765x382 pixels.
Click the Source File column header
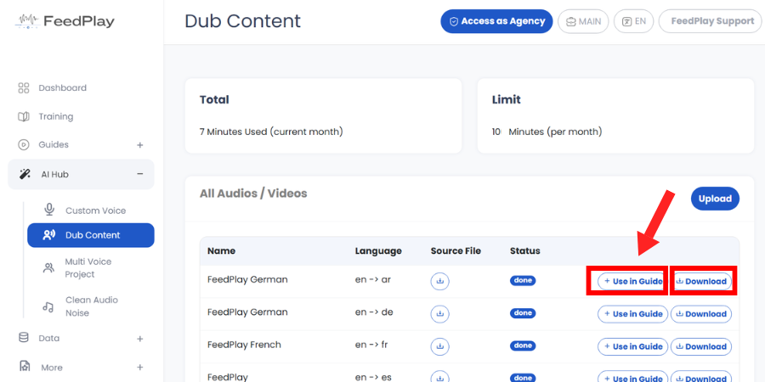(456, 251)
